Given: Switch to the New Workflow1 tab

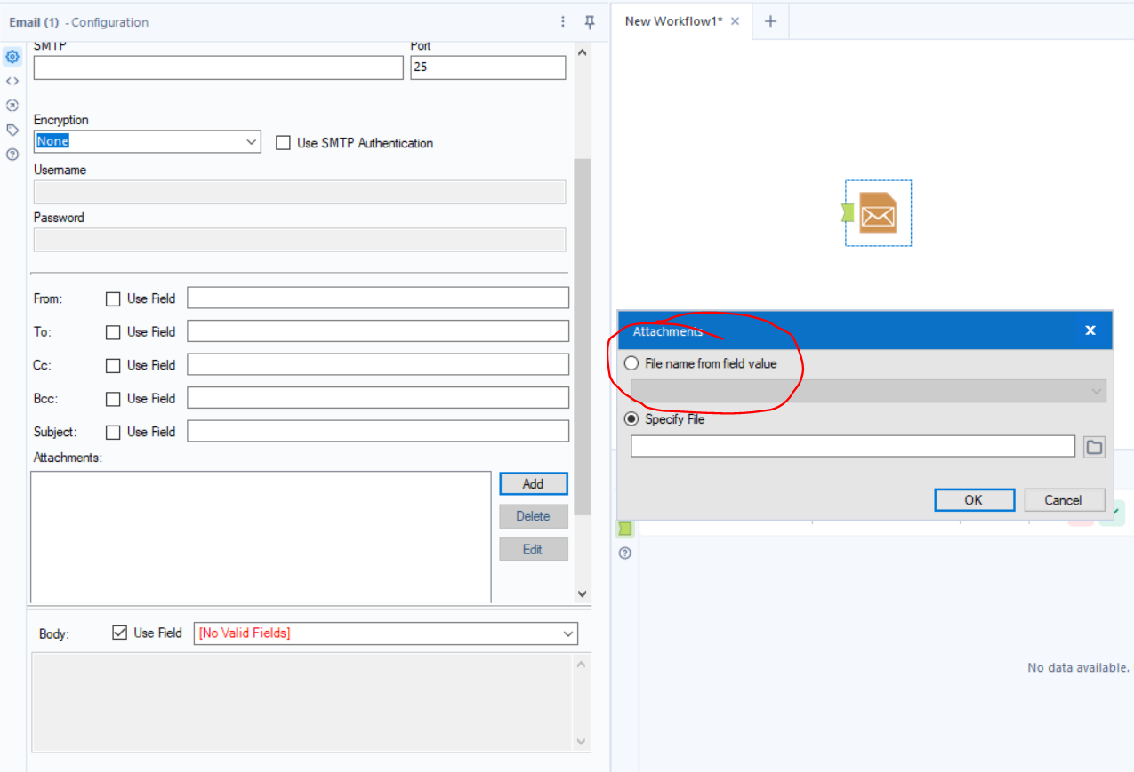Looking at the screenshot, I should tap(673, 20).
